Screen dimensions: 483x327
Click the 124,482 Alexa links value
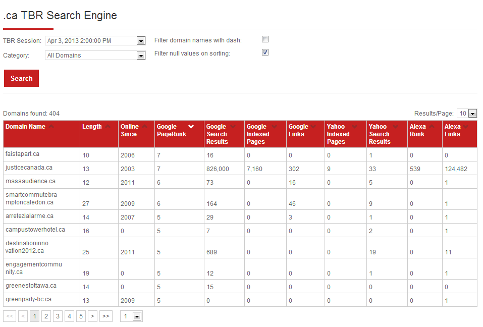pyautogui.click(x=456, y=169)
